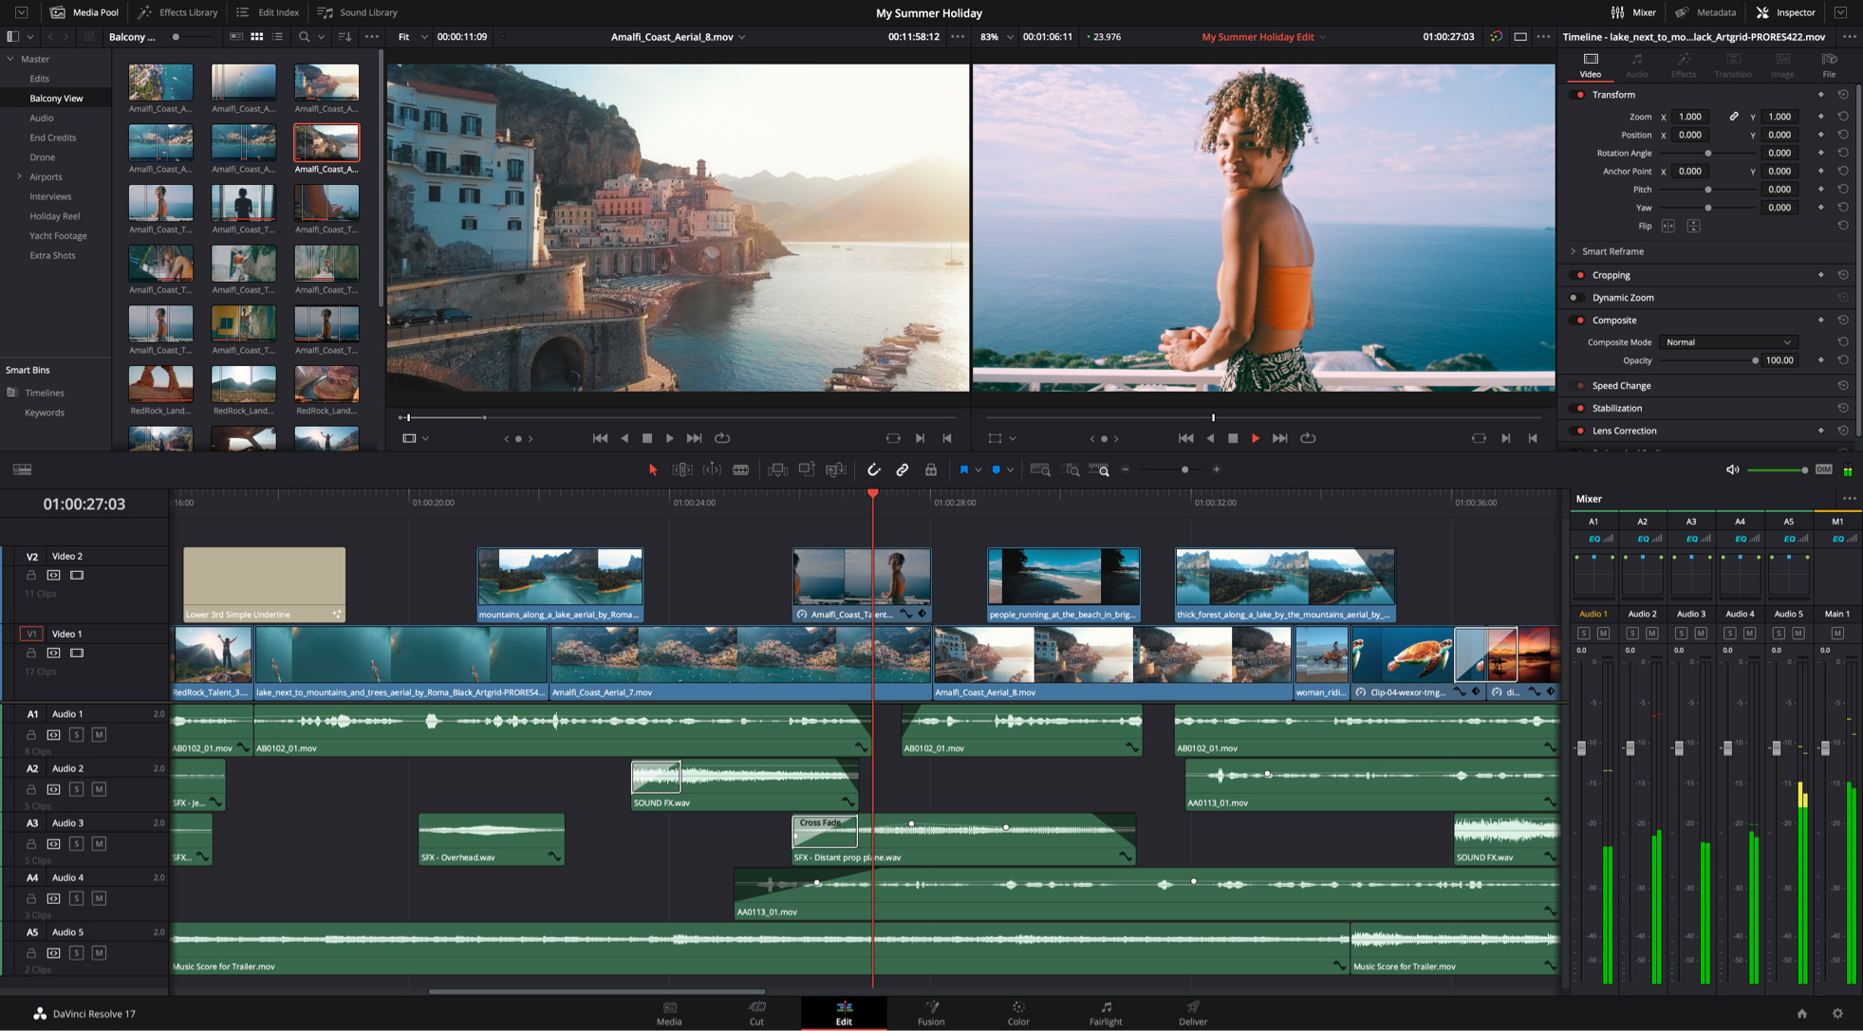Click the playhead position timecode field
Screen dimensions: 1863x1031
[82, 506]
